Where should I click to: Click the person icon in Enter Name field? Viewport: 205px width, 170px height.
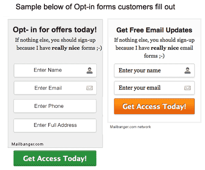pos(90,71)
